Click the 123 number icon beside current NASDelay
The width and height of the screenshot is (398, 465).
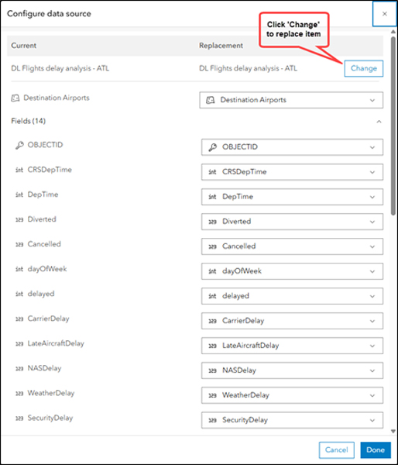click(19, 369)
